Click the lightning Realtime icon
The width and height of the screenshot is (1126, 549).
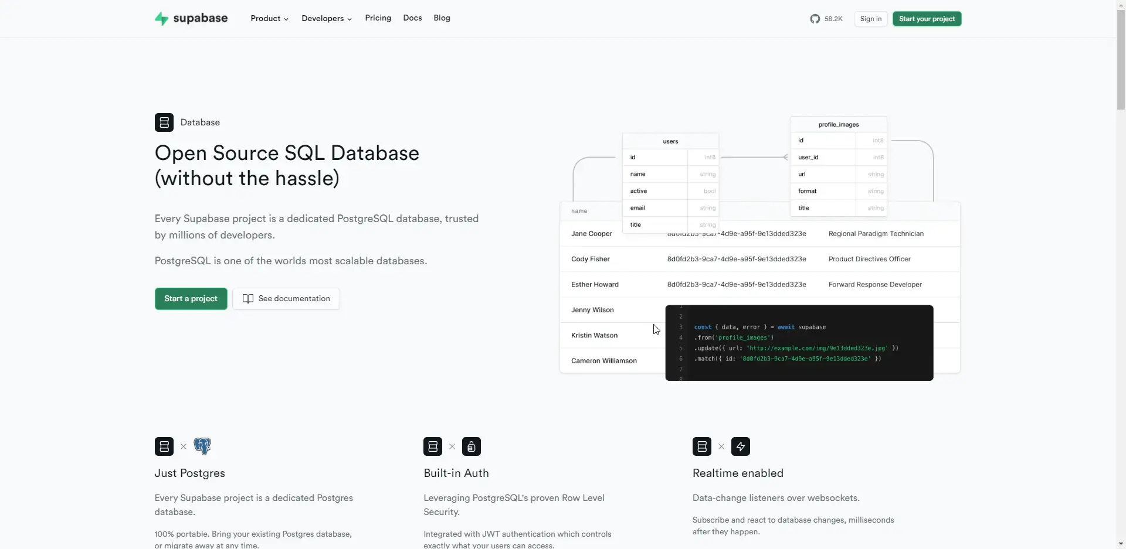pyautogui.click(x=741, y=446)
